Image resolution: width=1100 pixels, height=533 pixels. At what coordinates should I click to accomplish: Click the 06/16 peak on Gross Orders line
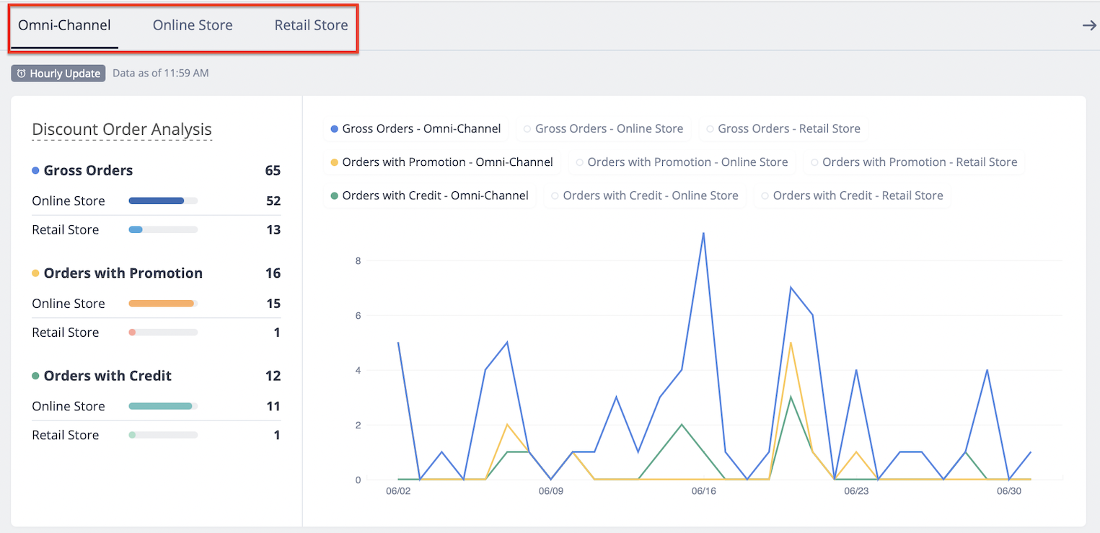pyautogui.click(x=703, y=233)
